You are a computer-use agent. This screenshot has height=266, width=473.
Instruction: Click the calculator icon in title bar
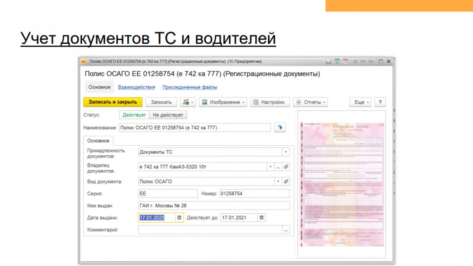tap(337, 61)
